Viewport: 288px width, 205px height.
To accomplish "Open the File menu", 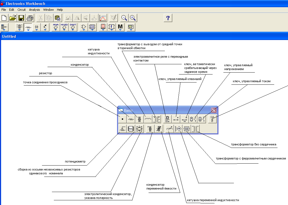I will (4, 10).
